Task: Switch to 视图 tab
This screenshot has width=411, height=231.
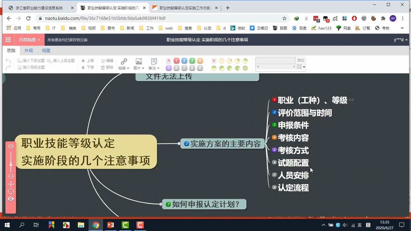Action: (46, 51)
